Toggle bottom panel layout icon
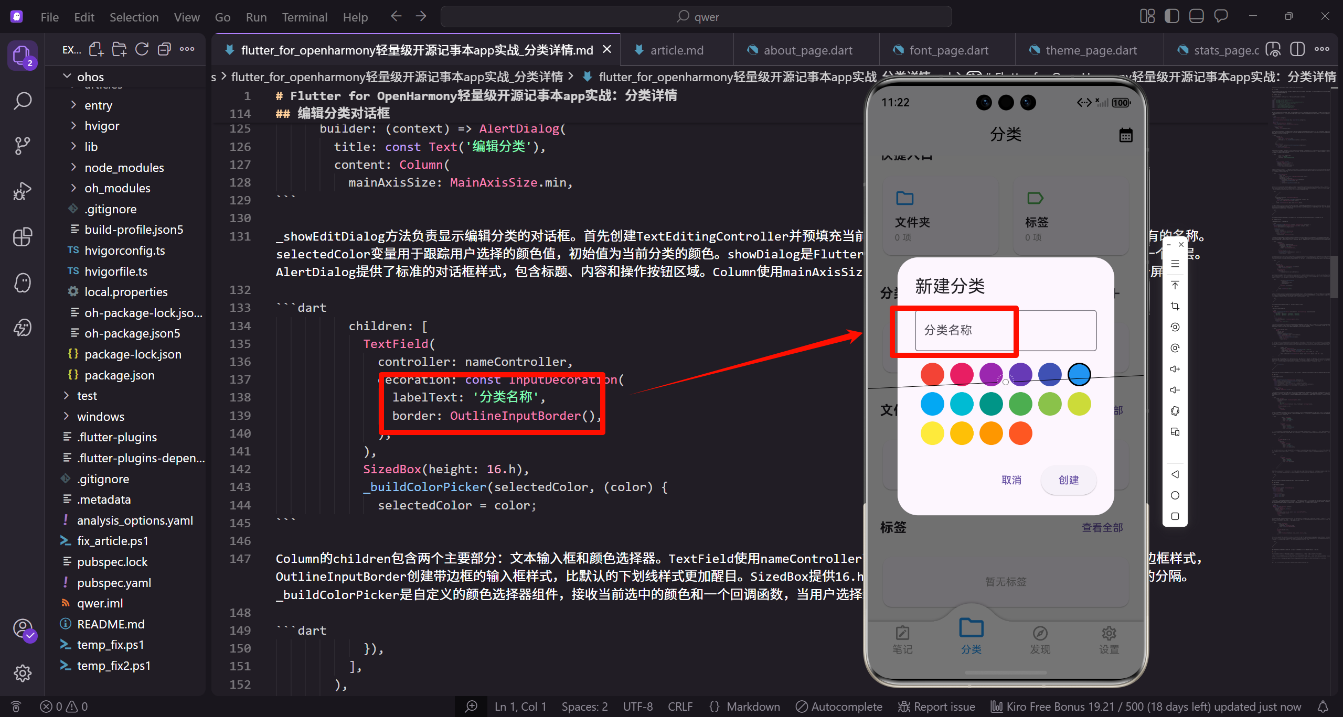Screen dimensions: 1343x717 [1196, 16]
